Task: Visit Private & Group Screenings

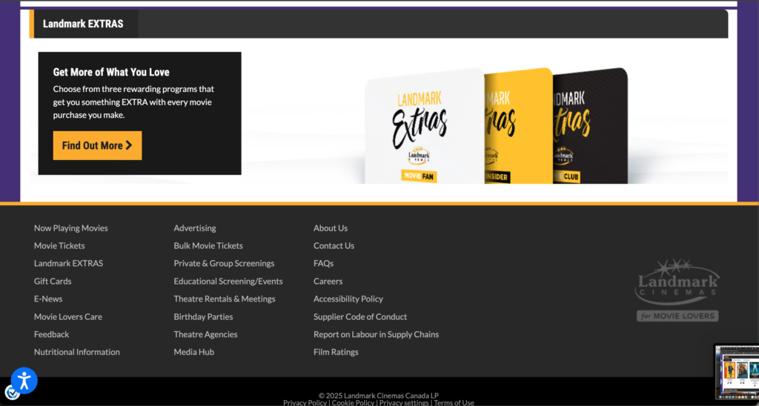Action: pyautogui.click(x=224, y=263)
